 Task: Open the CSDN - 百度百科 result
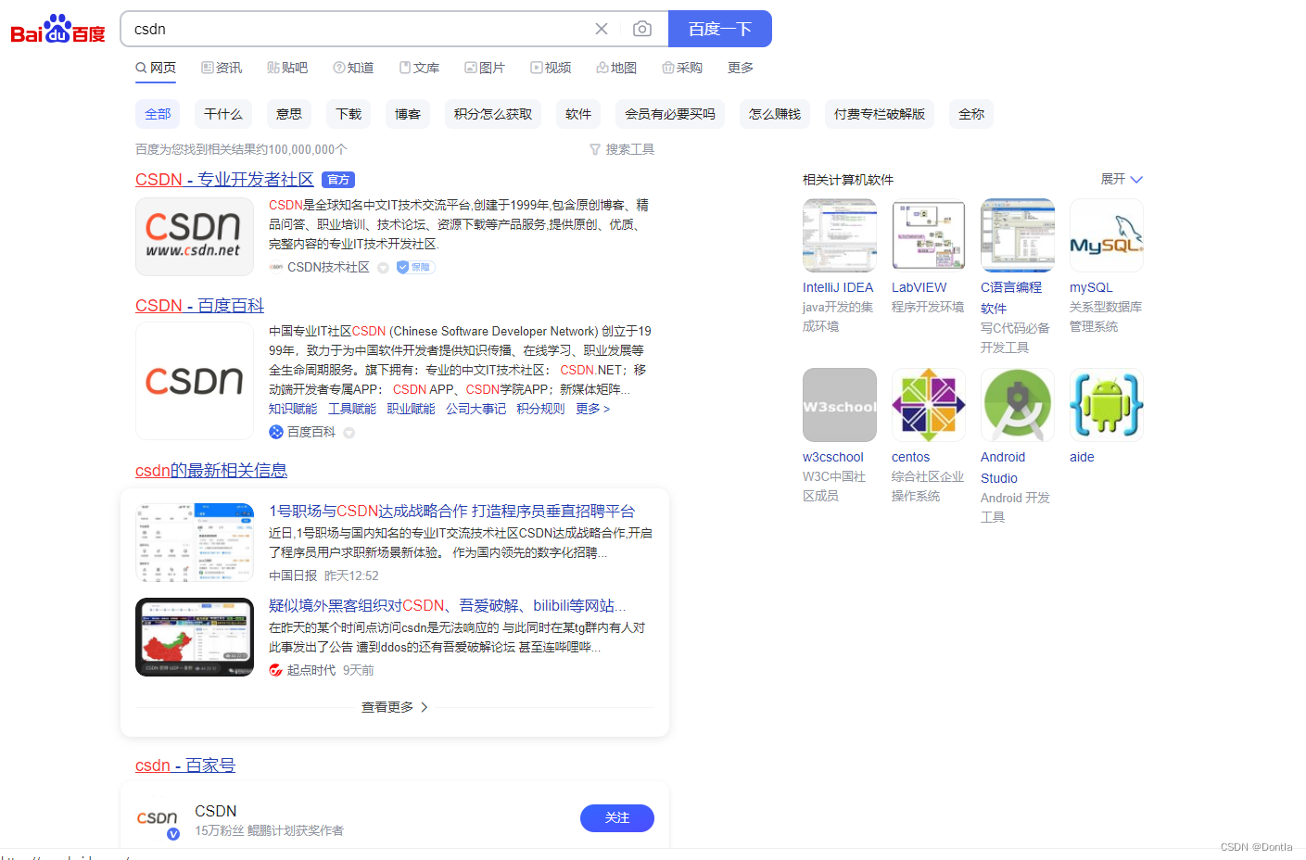tap(199, 306)
